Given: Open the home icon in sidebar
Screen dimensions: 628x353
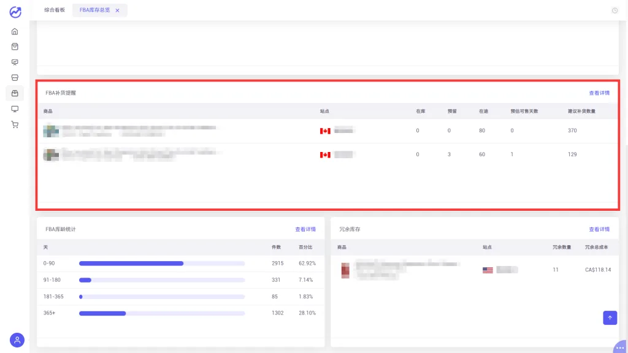Looking at the screenshot, I should coord(15,31).
